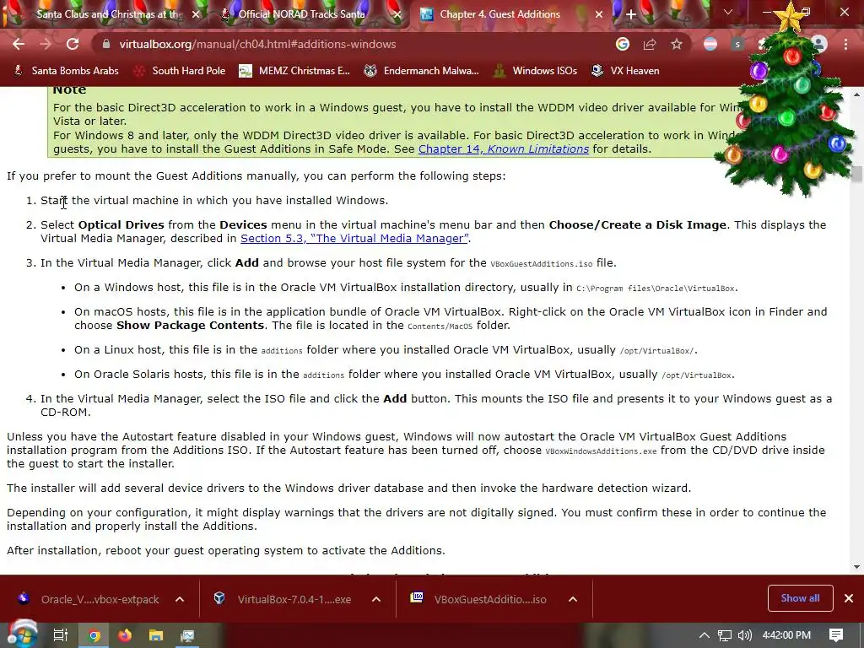This screenshot has height=648, width=864.
Task: Open the Google icon in the address bar
Action: click(623, 44)
